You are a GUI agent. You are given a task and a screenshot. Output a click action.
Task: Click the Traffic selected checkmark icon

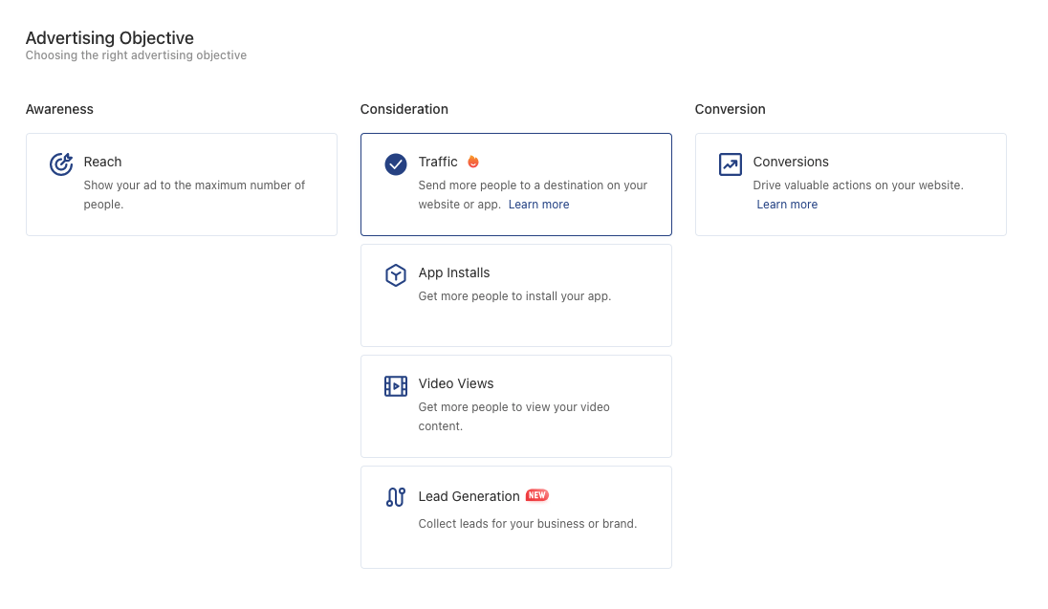tap(396, 163)
